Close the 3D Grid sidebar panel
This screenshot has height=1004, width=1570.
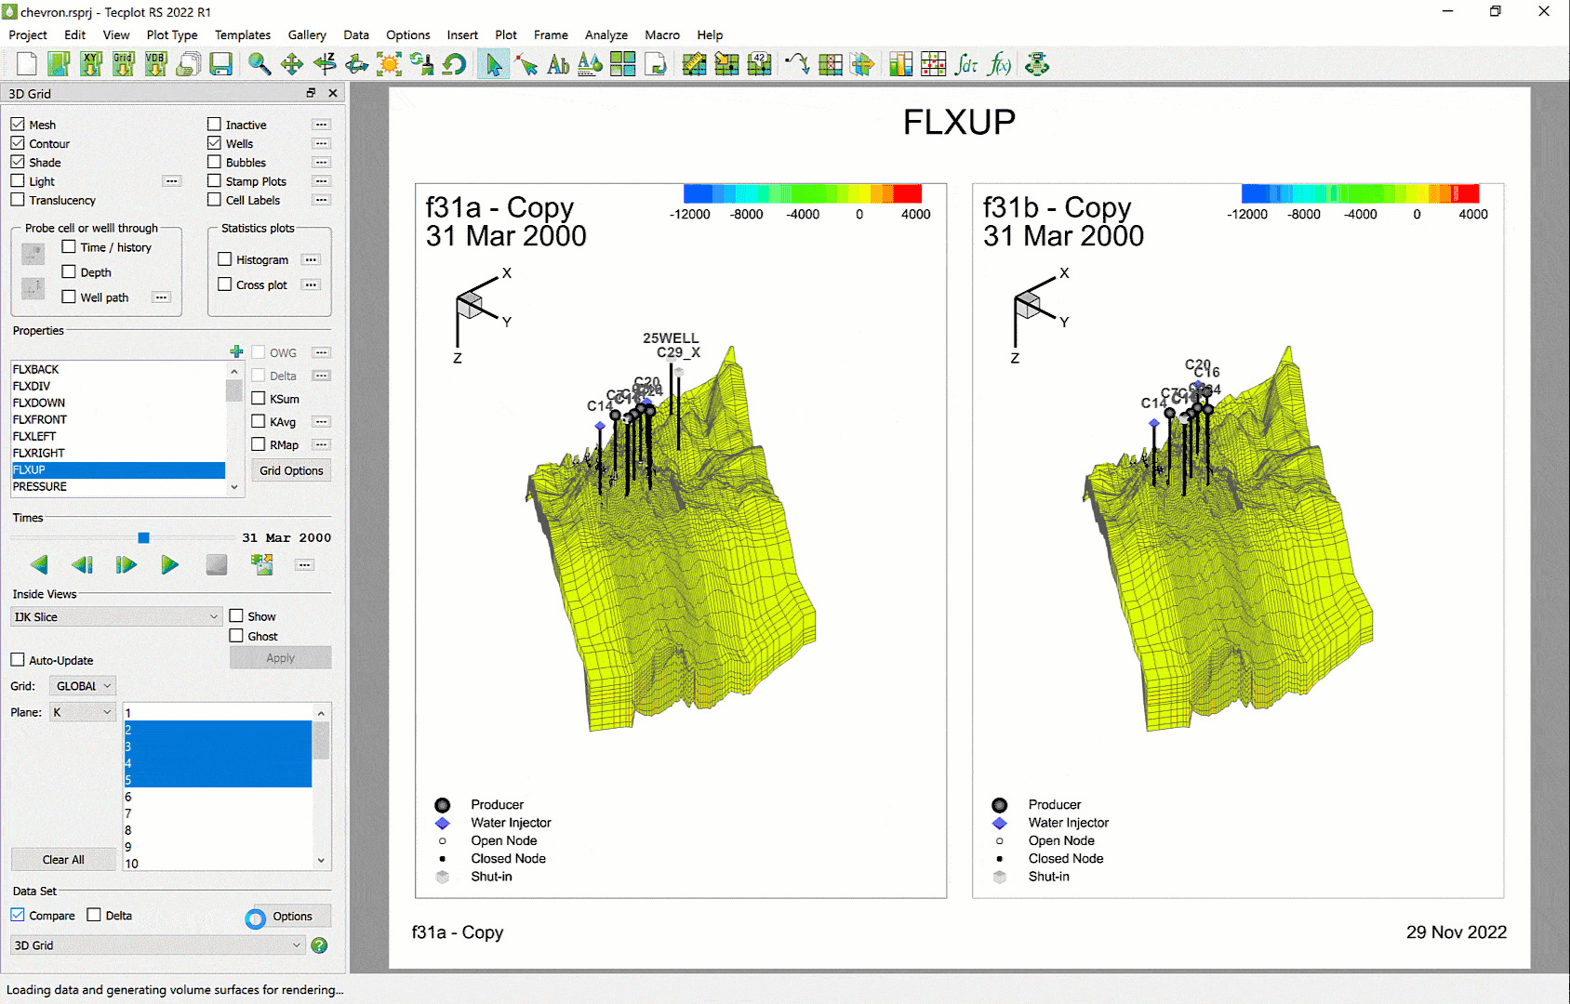point(333,93)
